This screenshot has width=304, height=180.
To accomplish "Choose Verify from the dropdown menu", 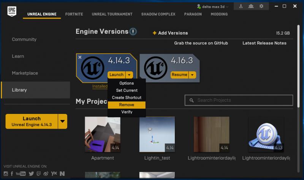I will click(127, 112).
